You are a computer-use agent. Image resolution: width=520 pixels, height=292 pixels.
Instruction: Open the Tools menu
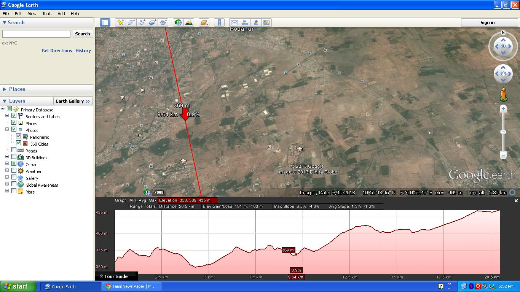[x=47, y=14]
